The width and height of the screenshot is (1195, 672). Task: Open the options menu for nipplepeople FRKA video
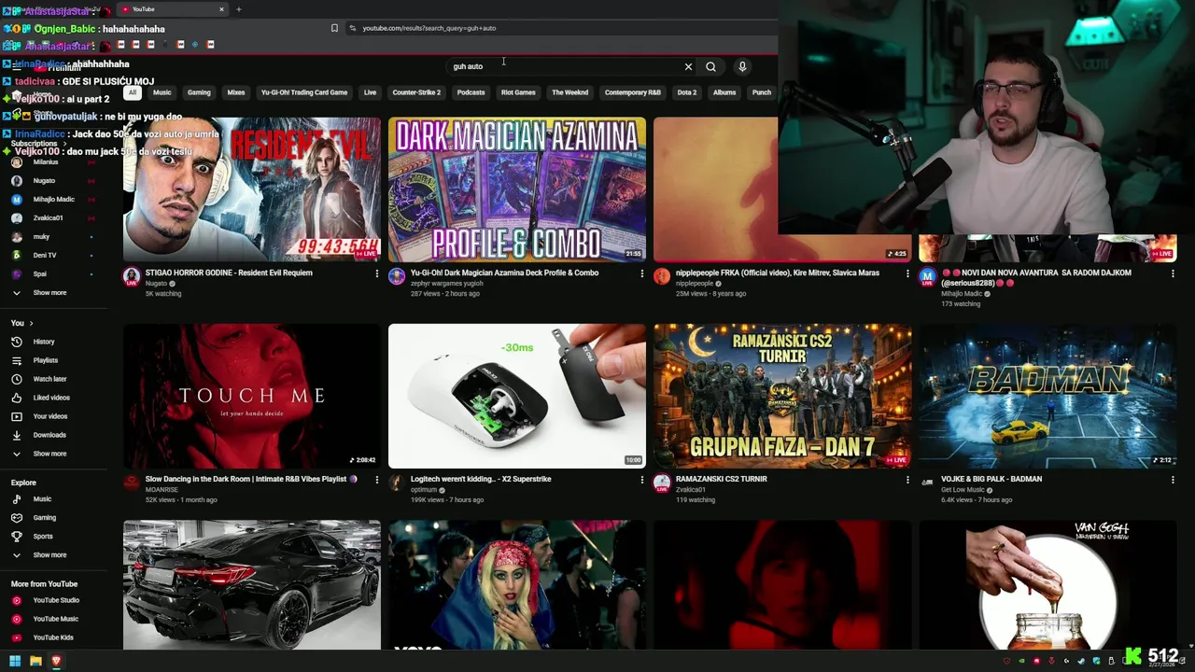(x=907, y=273)
